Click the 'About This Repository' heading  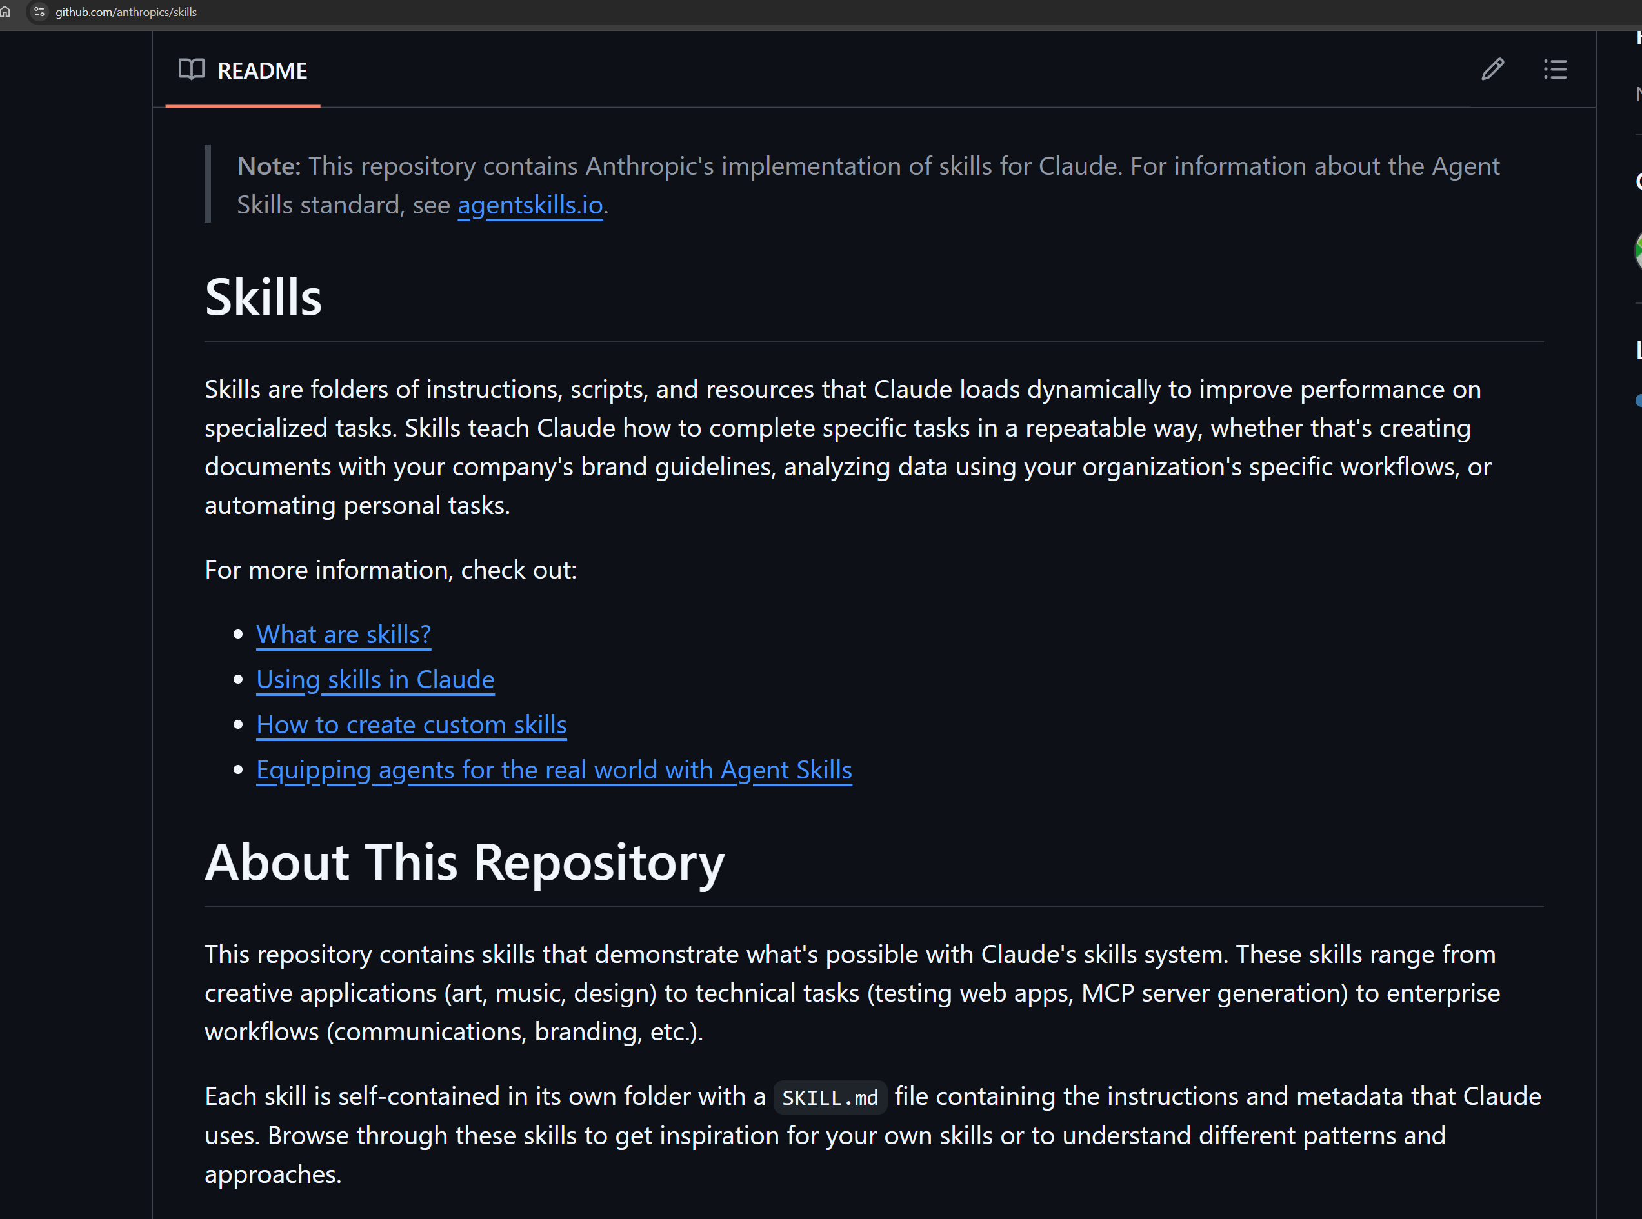pos(465,862)
